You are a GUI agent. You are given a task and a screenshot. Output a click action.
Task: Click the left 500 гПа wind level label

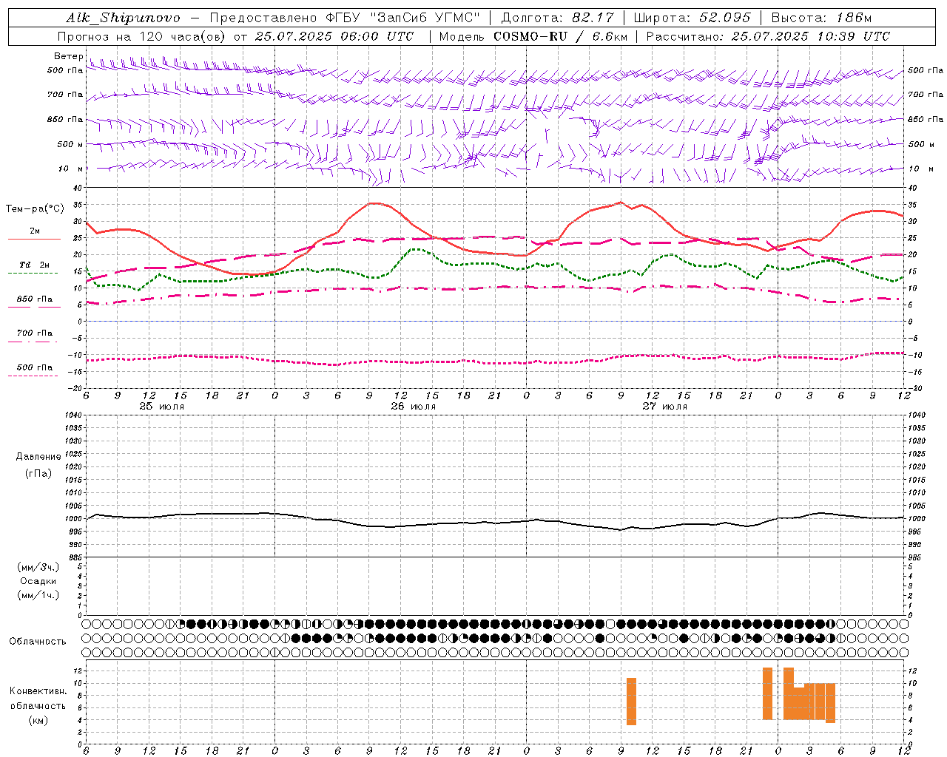65,70
